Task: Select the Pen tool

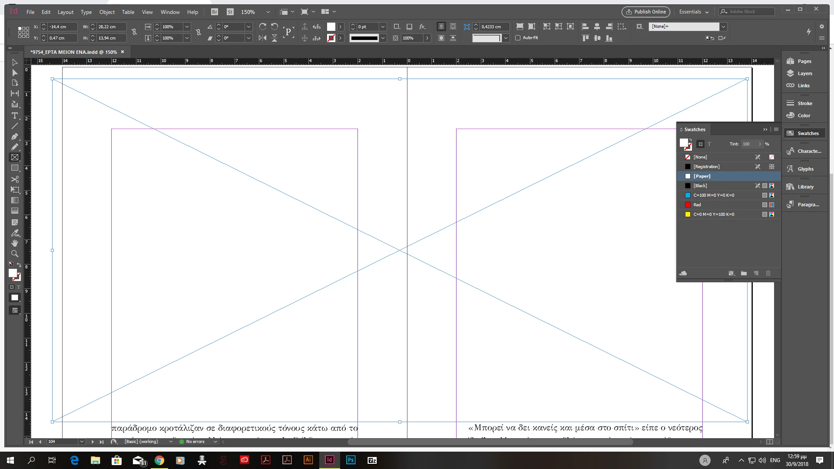Action: coord(15,136)
